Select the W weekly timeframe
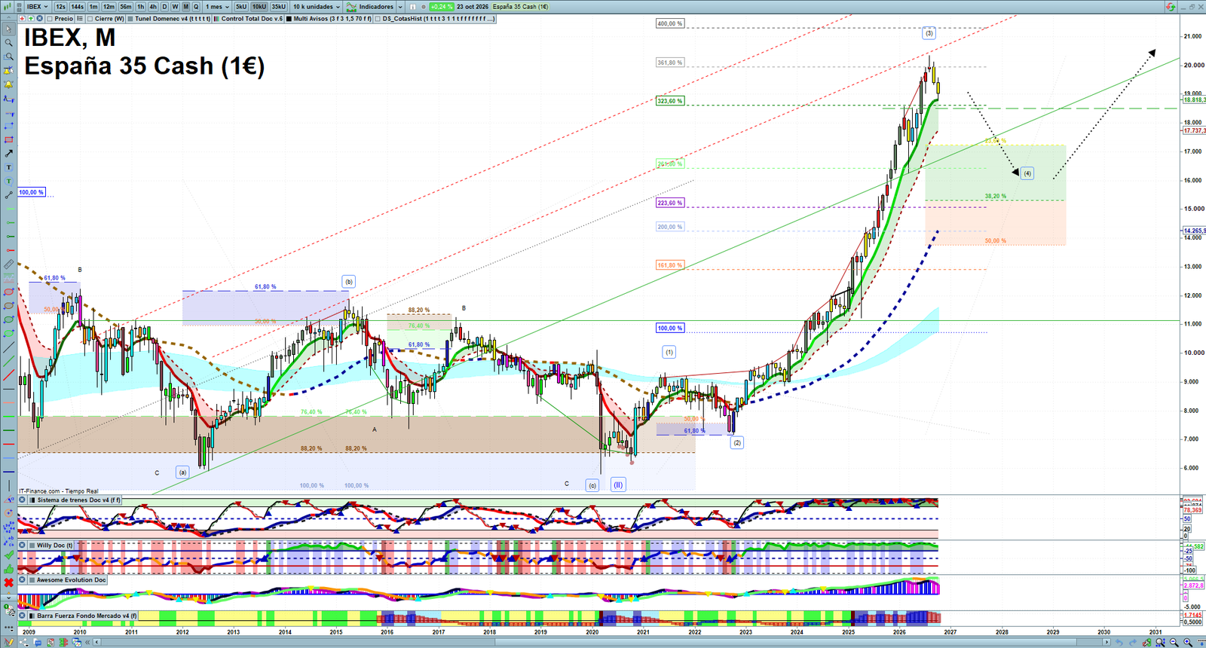Screen dimensions: 1206x648 (175, 7)
